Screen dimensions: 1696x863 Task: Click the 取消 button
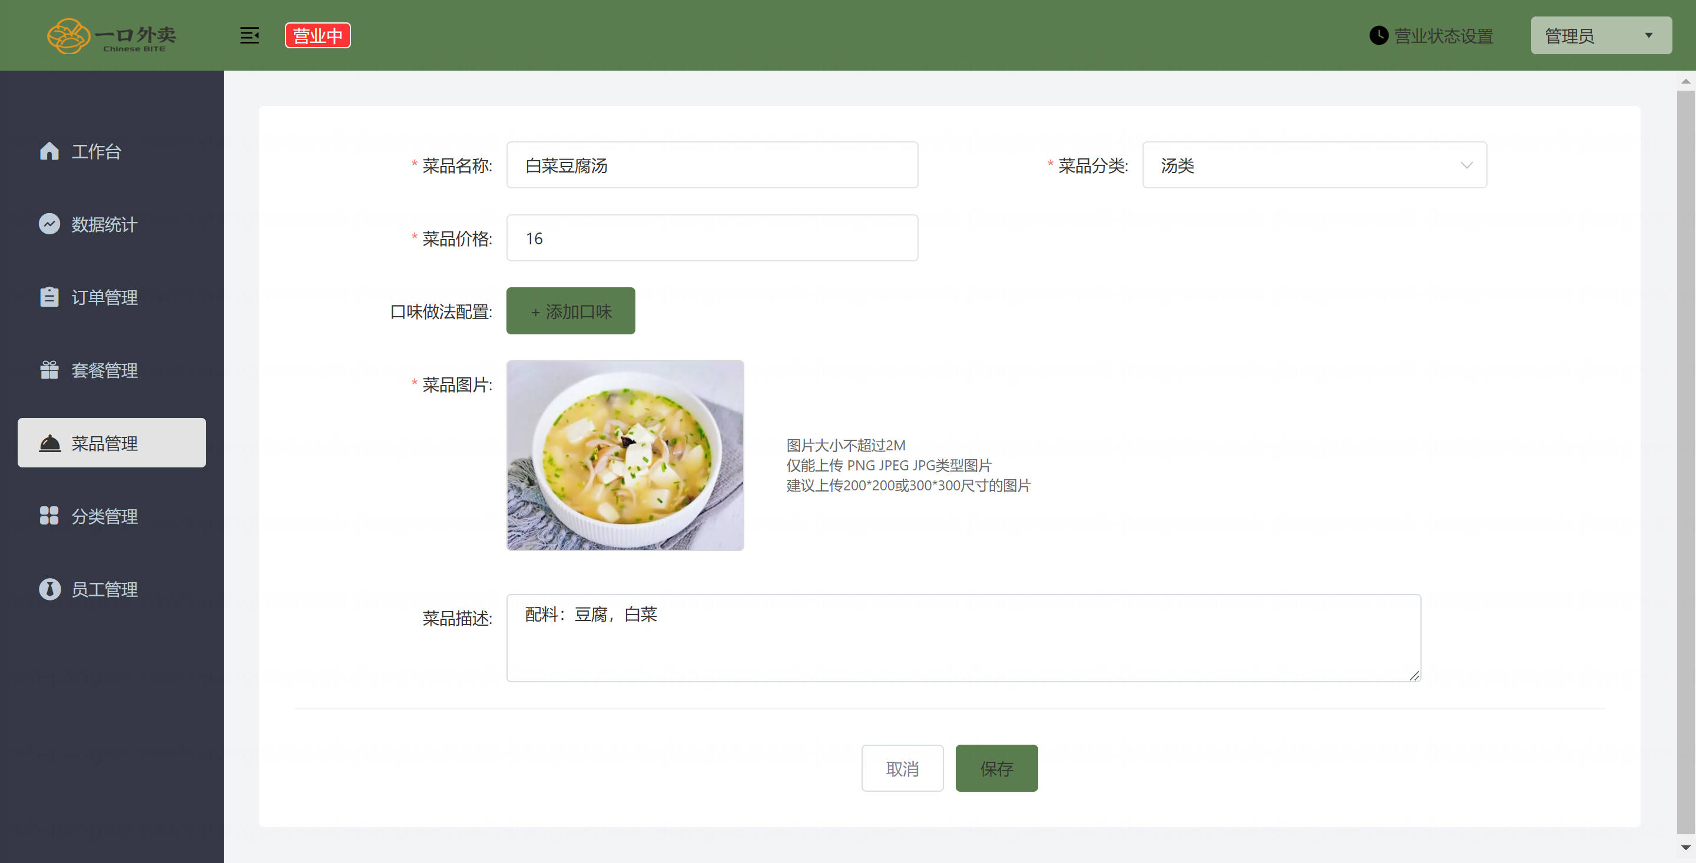point(902,768)
